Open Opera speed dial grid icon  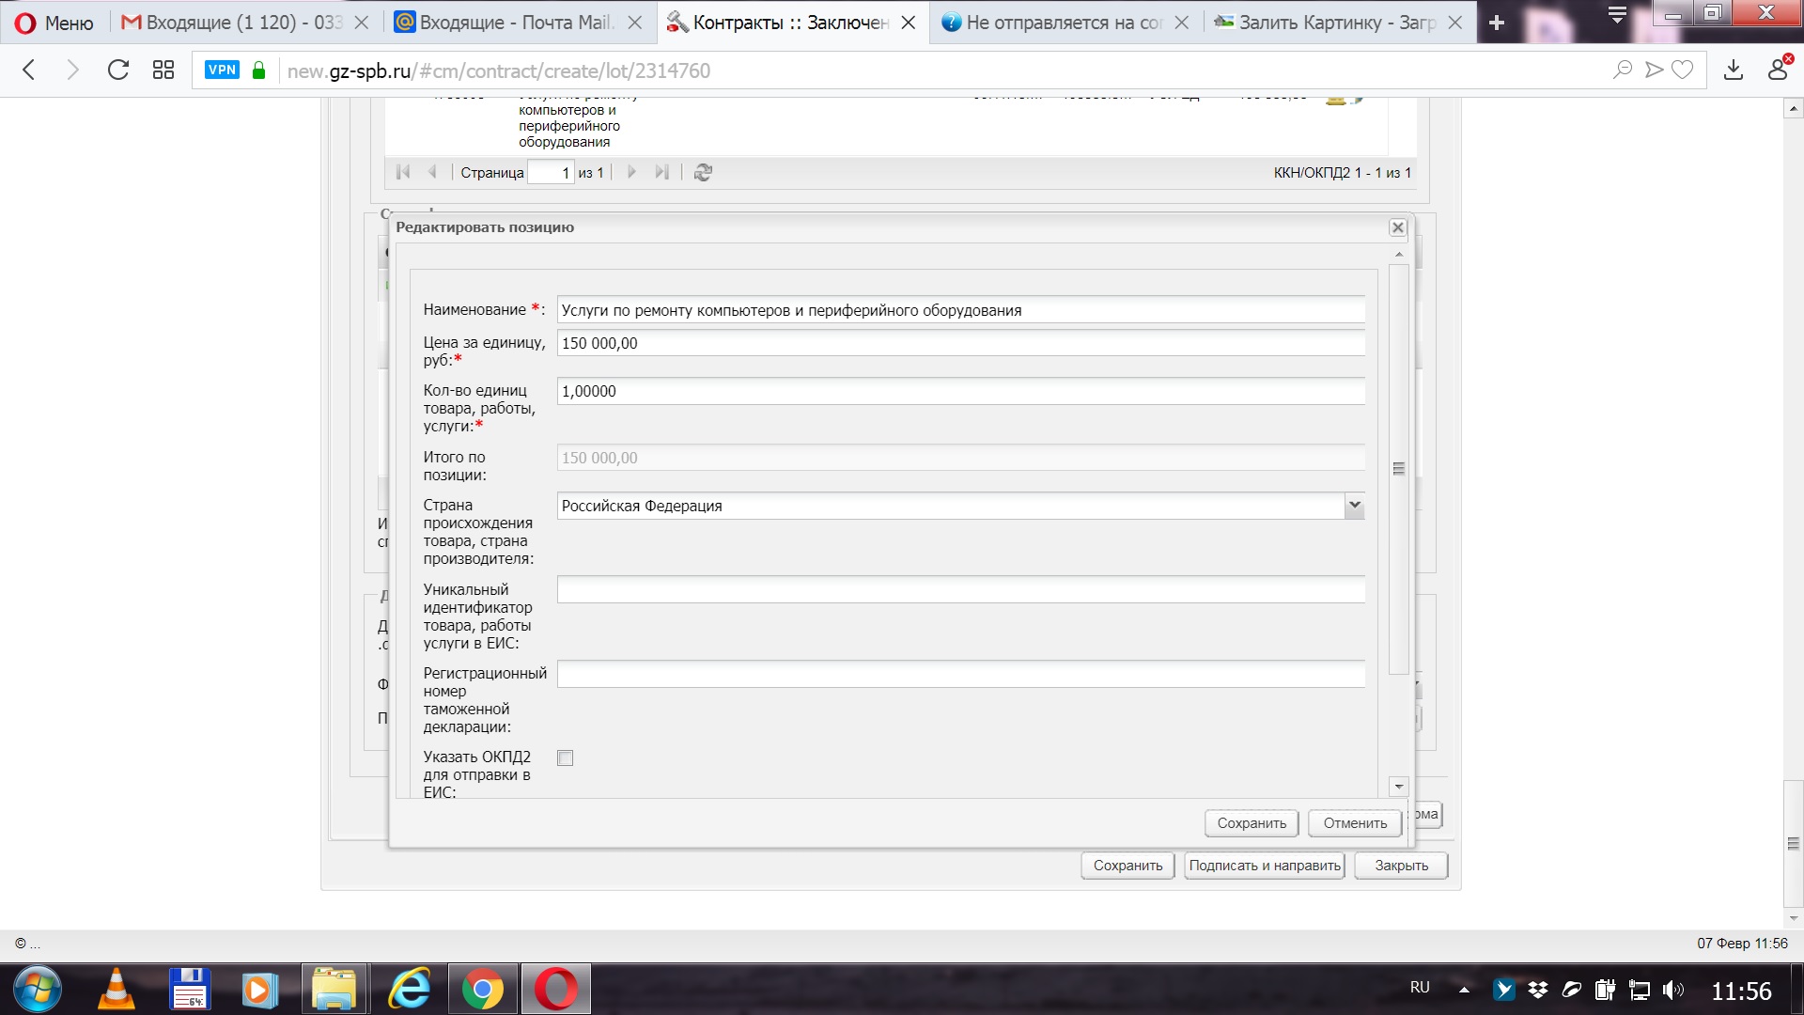[163, 70]
